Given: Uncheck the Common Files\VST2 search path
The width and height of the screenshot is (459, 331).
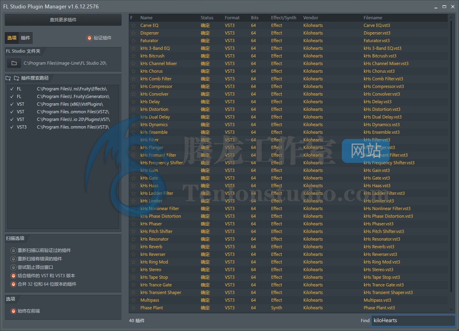Looking at the screenshot, I should click(12, 112).
